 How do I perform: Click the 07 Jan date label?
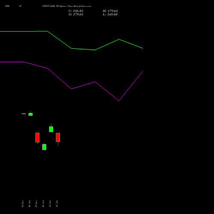(x=36, y=204)
